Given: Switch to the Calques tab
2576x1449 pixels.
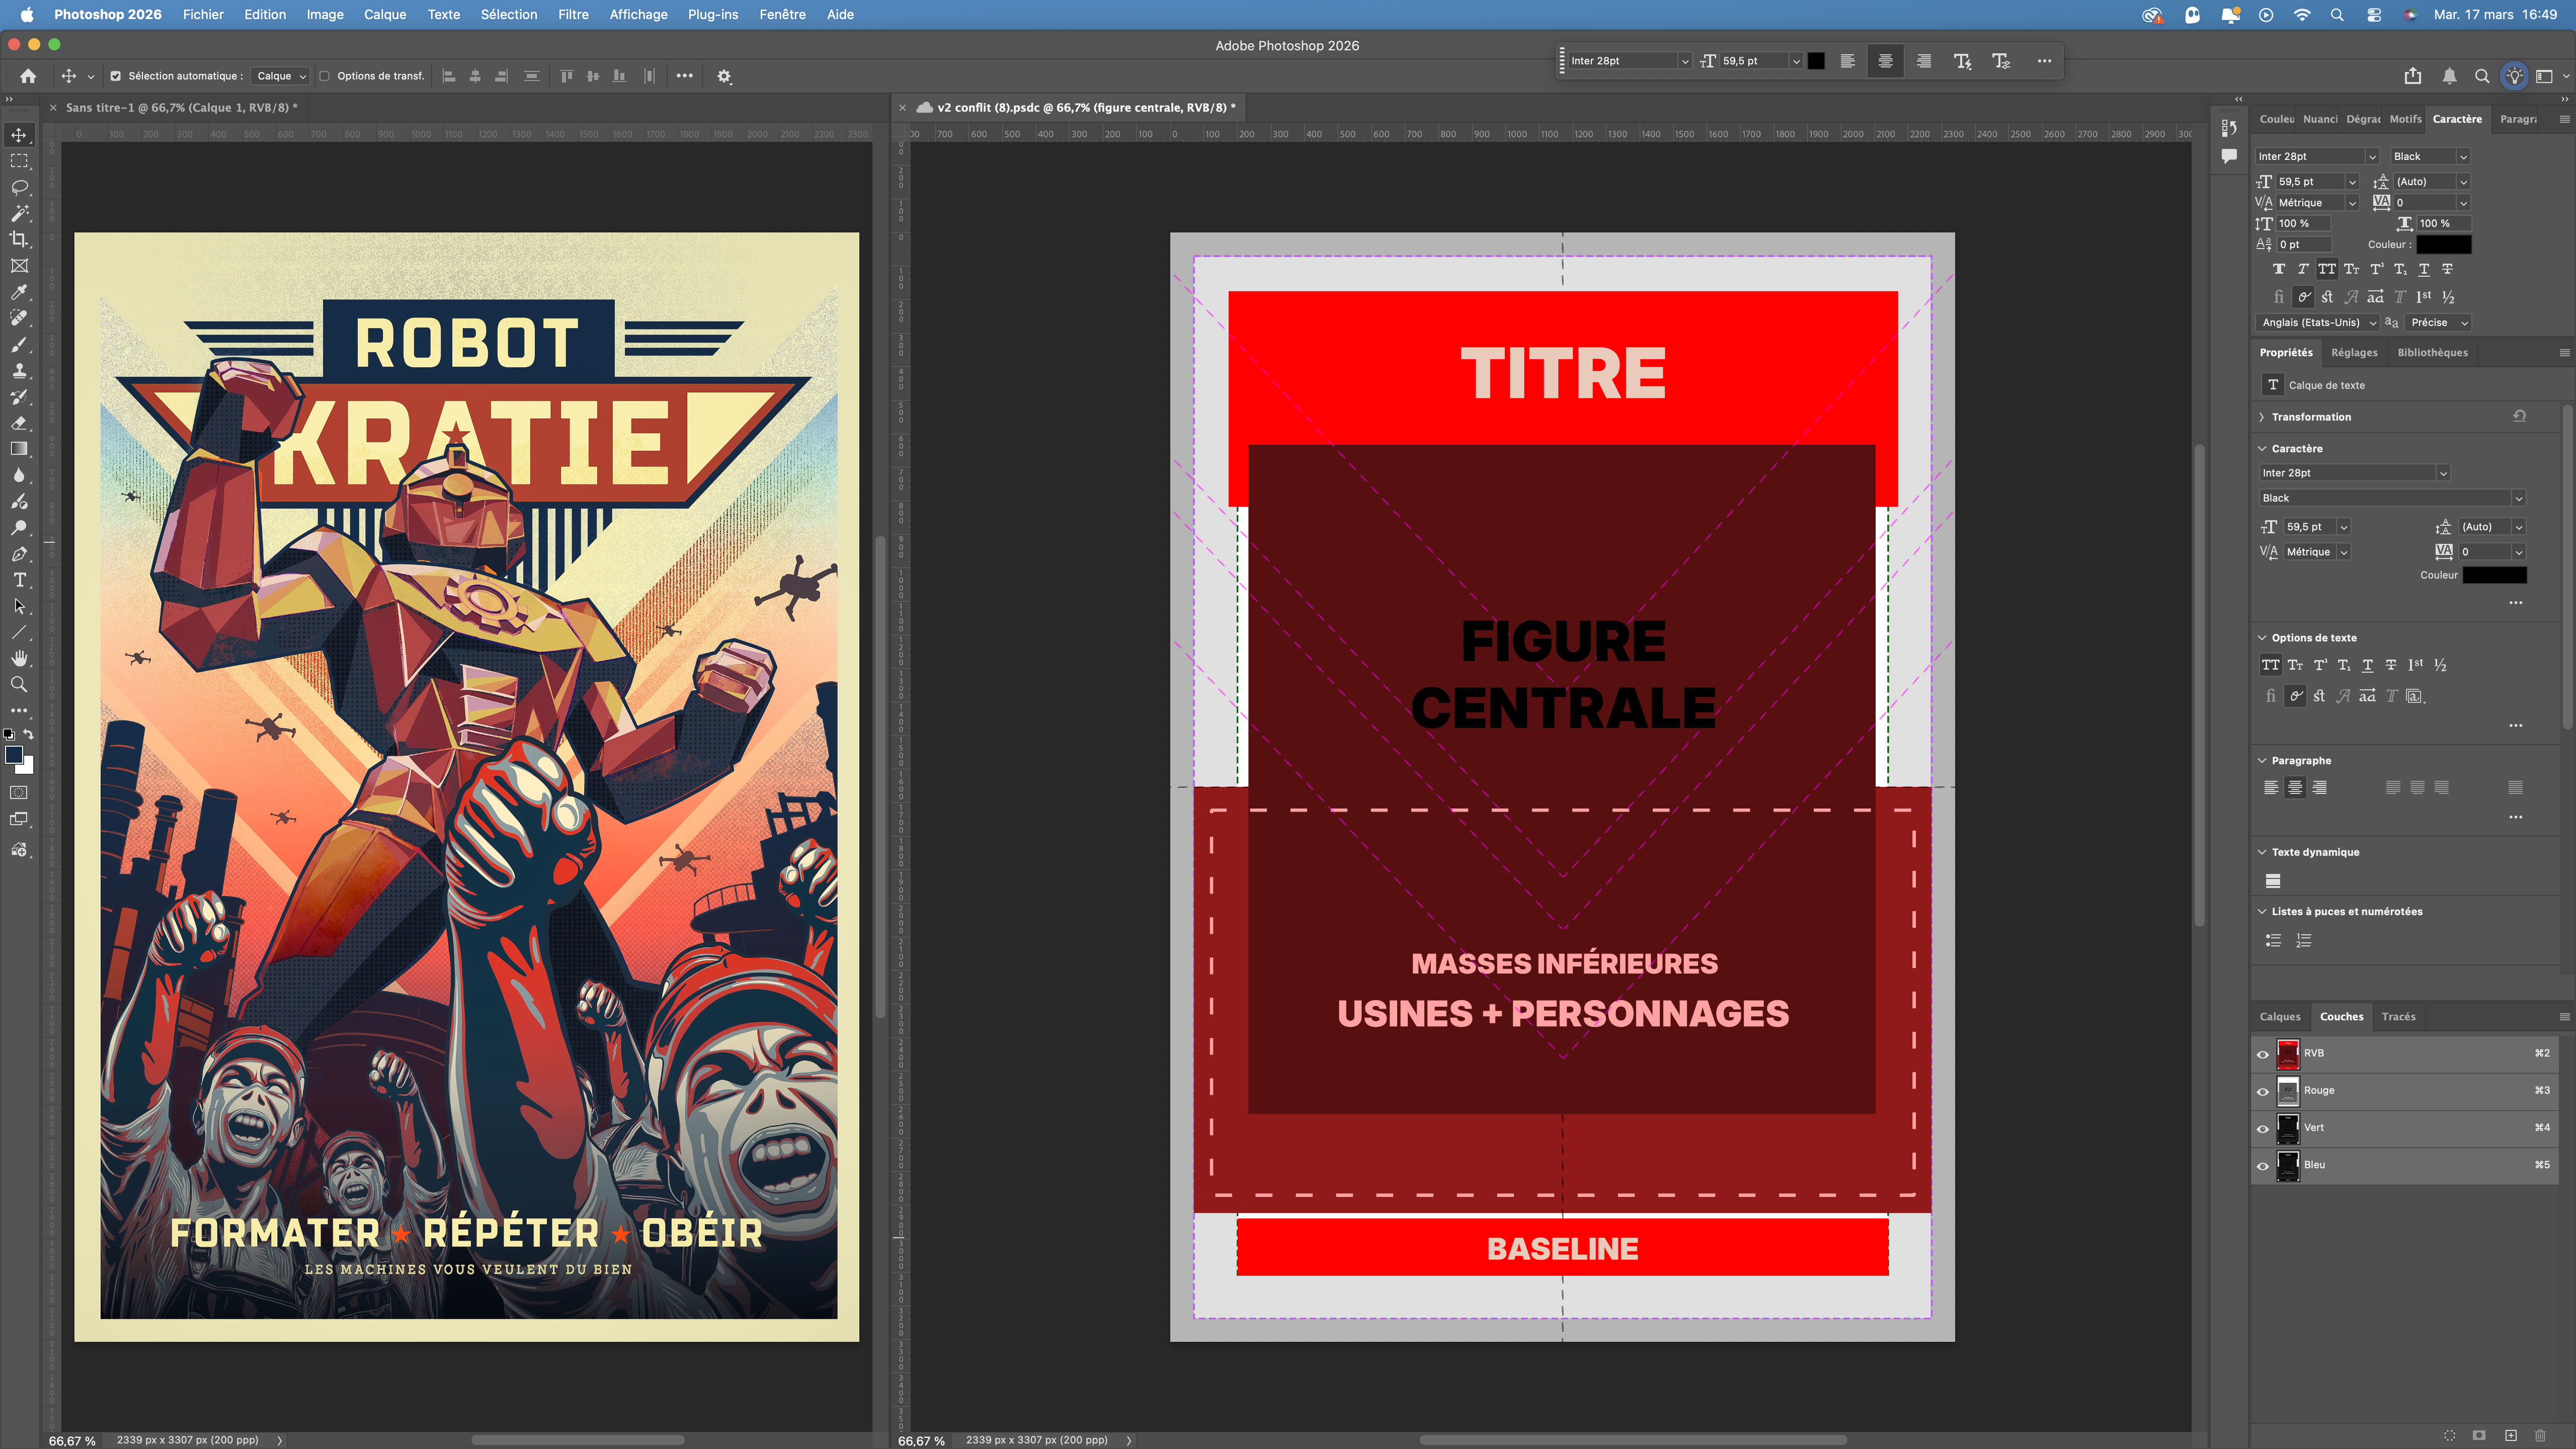Looking at the screenshot, I should [2279, 1017].
